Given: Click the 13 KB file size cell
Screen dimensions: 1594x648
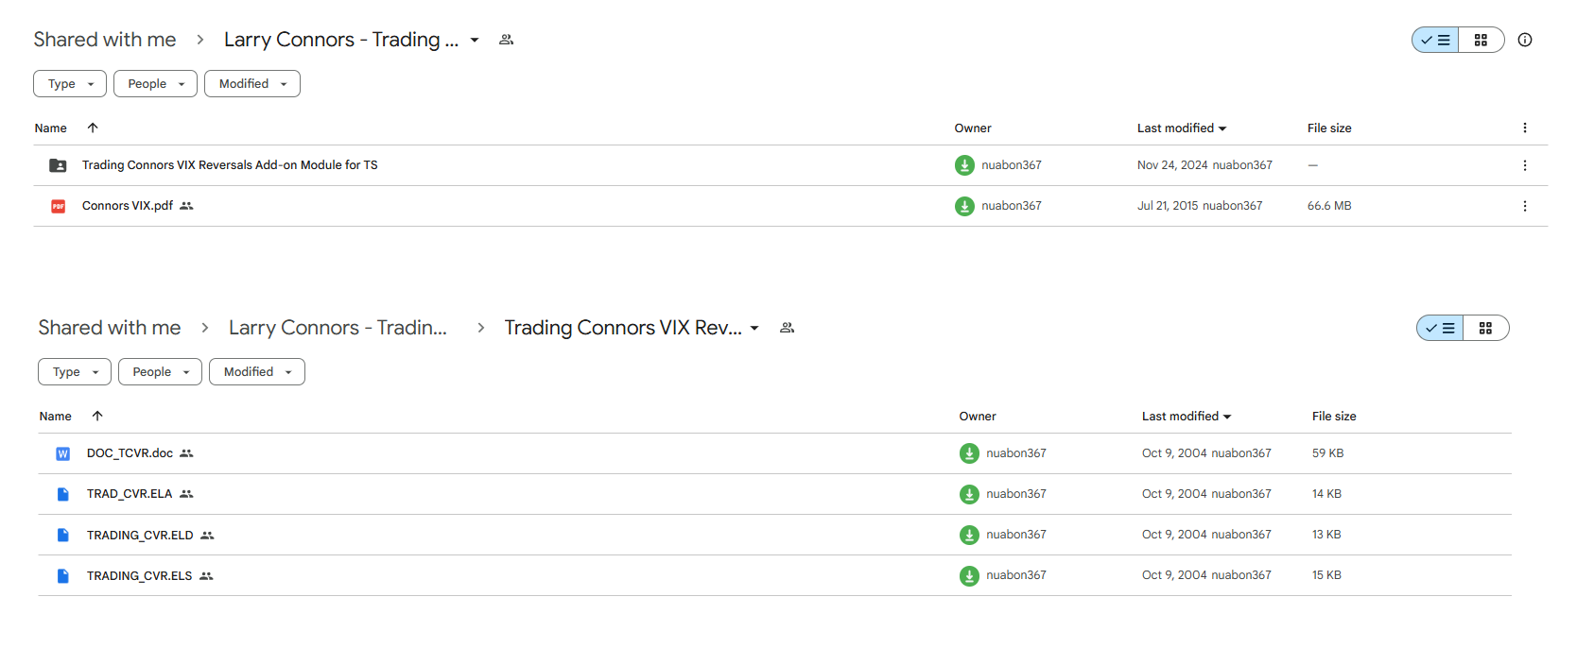Looking at the screenshot, I should click(1326, 535).
